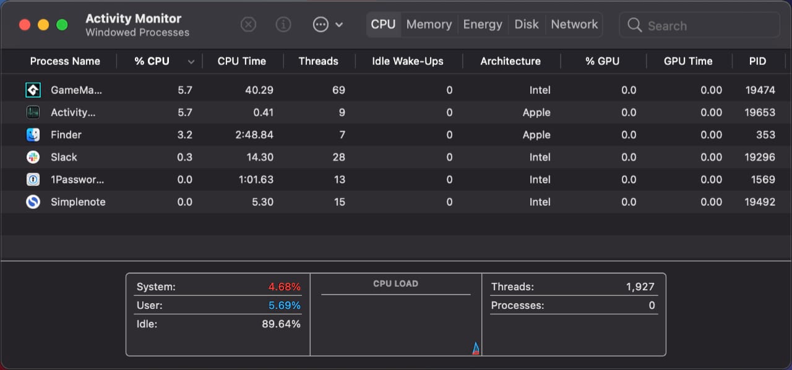Image resolution: width=792 pixels, height=370 pixels.
Task: Click the magnifying glass search icon
Action: tap(634, 25)
